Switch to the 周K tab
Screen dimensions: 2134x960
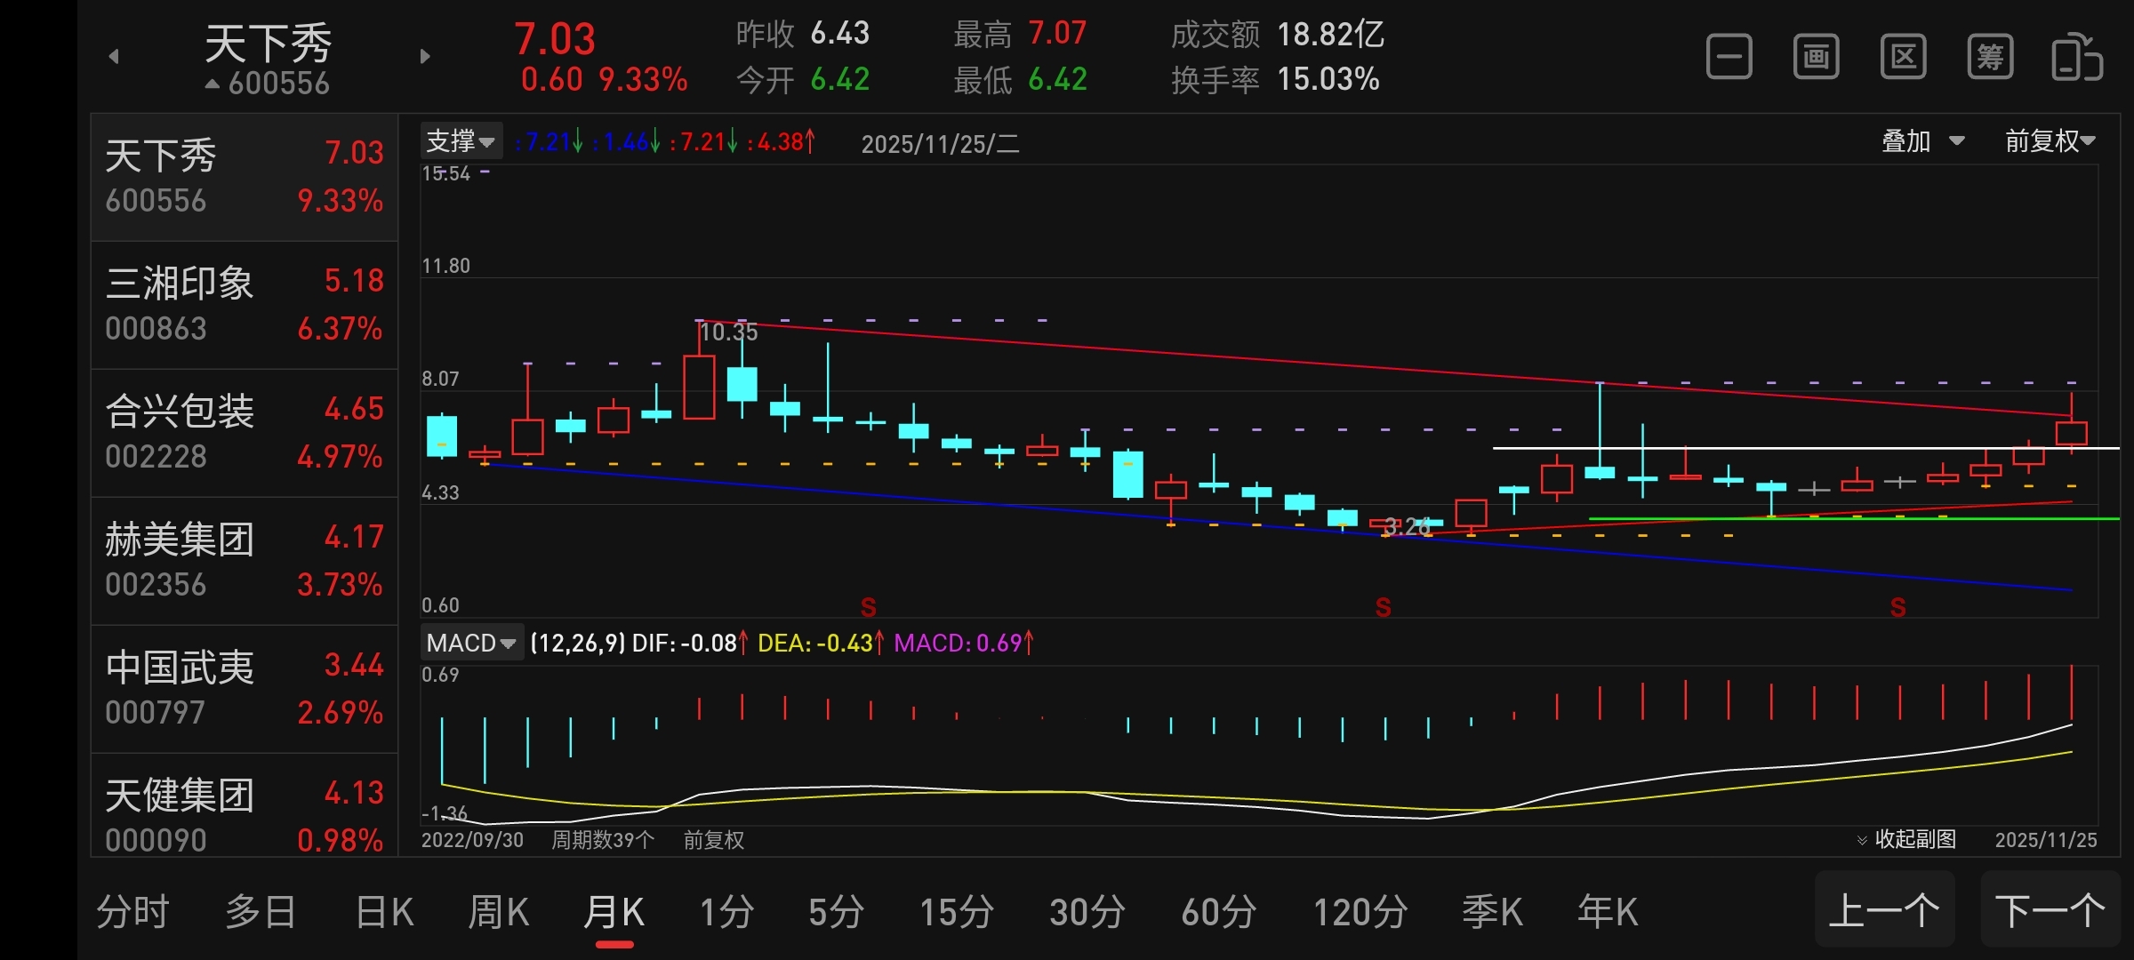coord(498,912)
